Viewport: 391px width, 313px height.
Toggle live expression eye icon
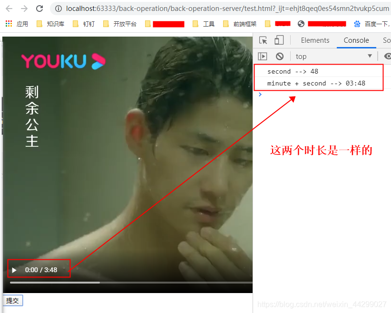tap(388, 56)
